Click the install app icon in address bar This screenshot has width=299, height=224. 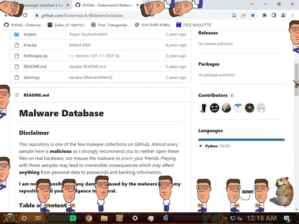[x=234, y=15]
